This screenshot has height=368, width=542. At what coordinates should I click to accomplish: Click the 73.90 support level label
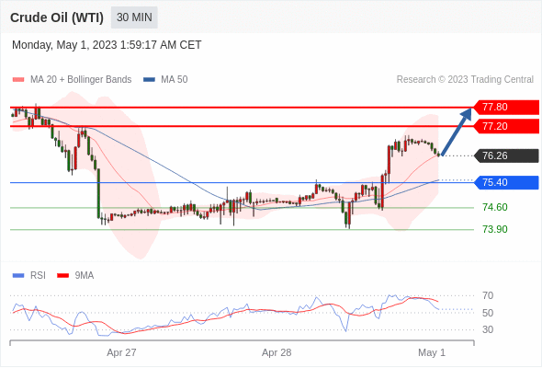click(x=495, y=229)
